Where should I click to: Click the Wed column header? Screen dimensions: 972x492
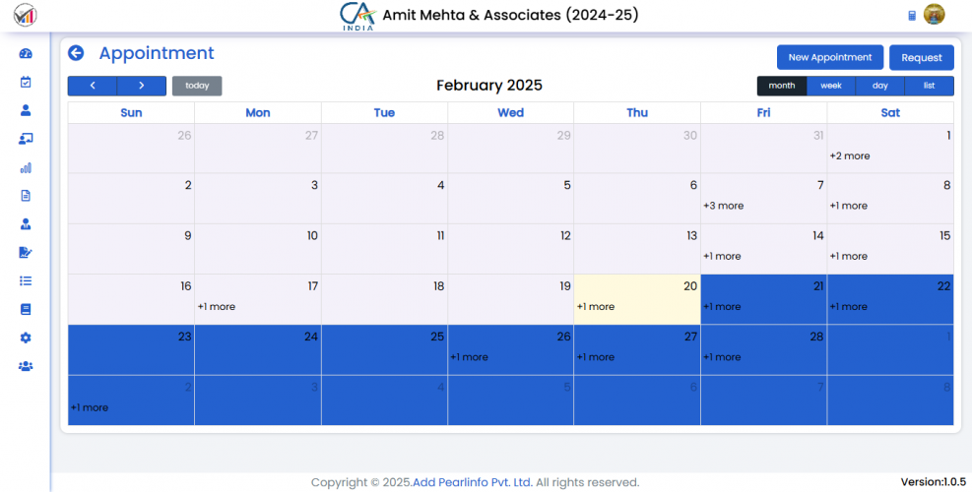pos(511,113)
